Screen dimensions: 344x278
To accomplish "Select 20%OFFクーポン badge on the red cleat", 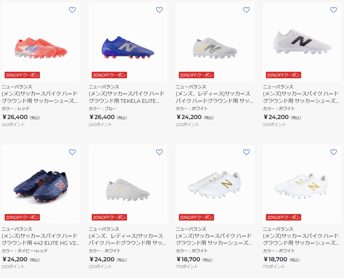I will pyautogui.click(x=22, y=75).
